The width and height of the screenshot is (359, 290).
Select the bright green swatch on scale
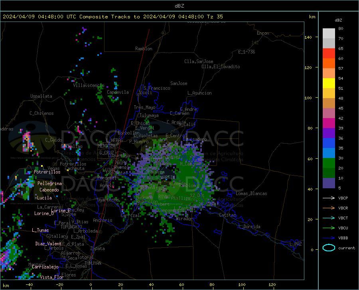tap(329, 163)
